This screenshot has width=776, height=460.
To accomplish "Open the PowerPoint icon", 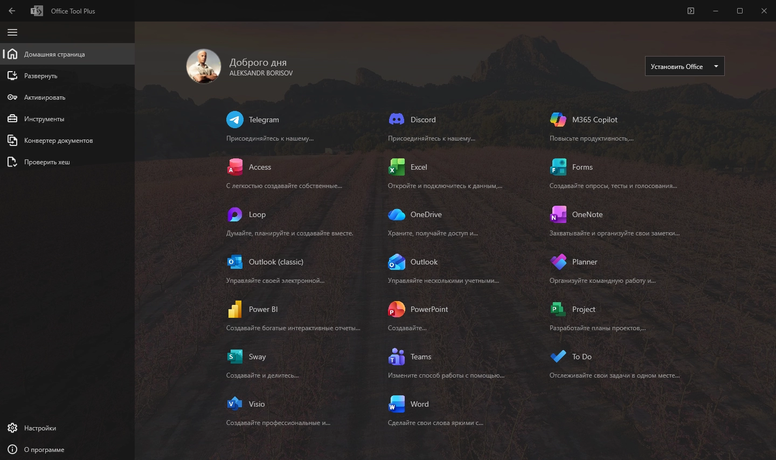I will pos(397,309).
